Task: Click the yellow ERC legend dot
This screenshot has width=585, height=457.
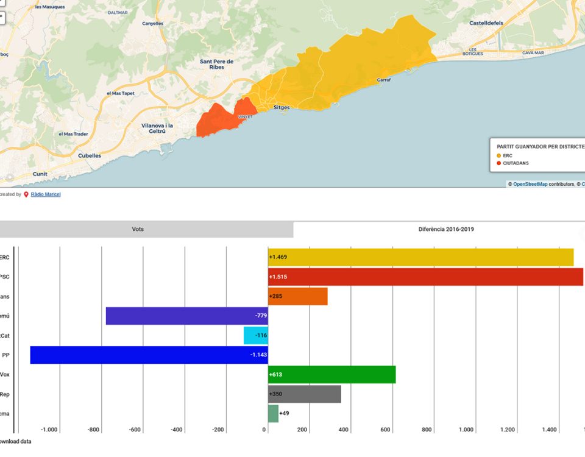Action: pyautogui.click(x=498, y=155)
